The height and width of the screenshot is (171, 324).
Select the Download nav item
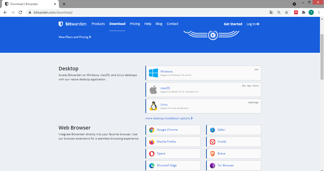(117, 24)
